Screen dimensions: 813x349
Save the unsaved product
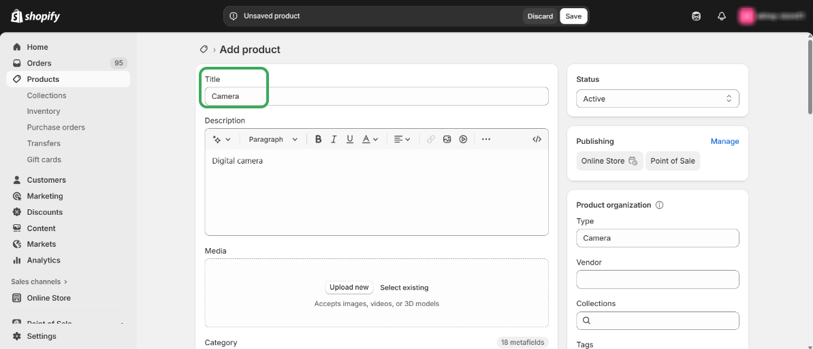pos(573,16)
